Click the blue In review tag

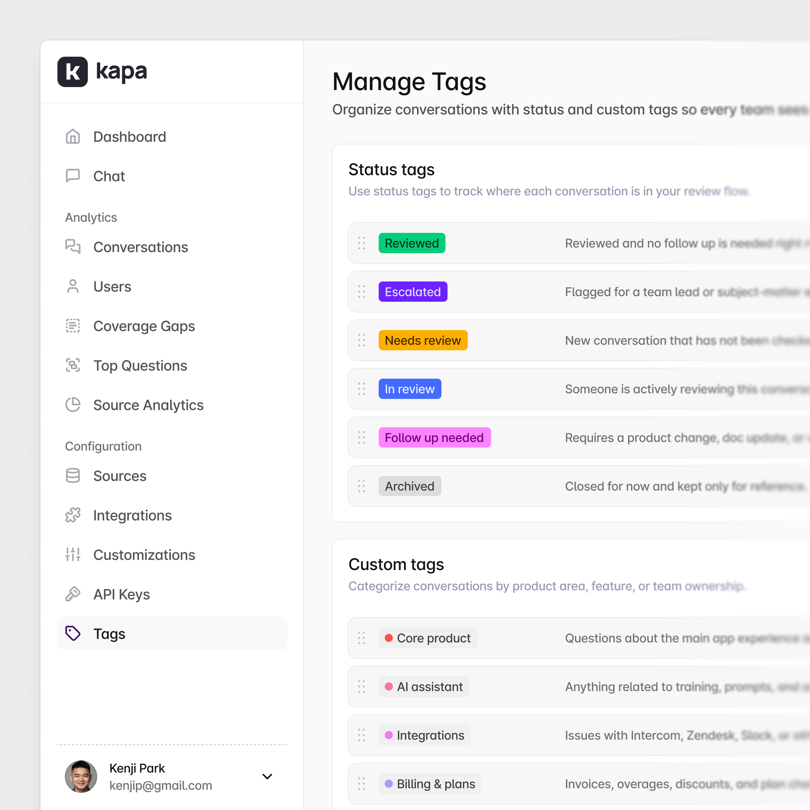pyautogui.click(x=410, y=389)
